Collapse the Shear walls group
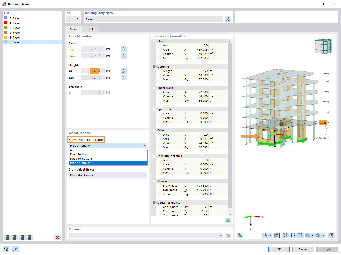Screen dimensions: 341x255 pos(154,88)
